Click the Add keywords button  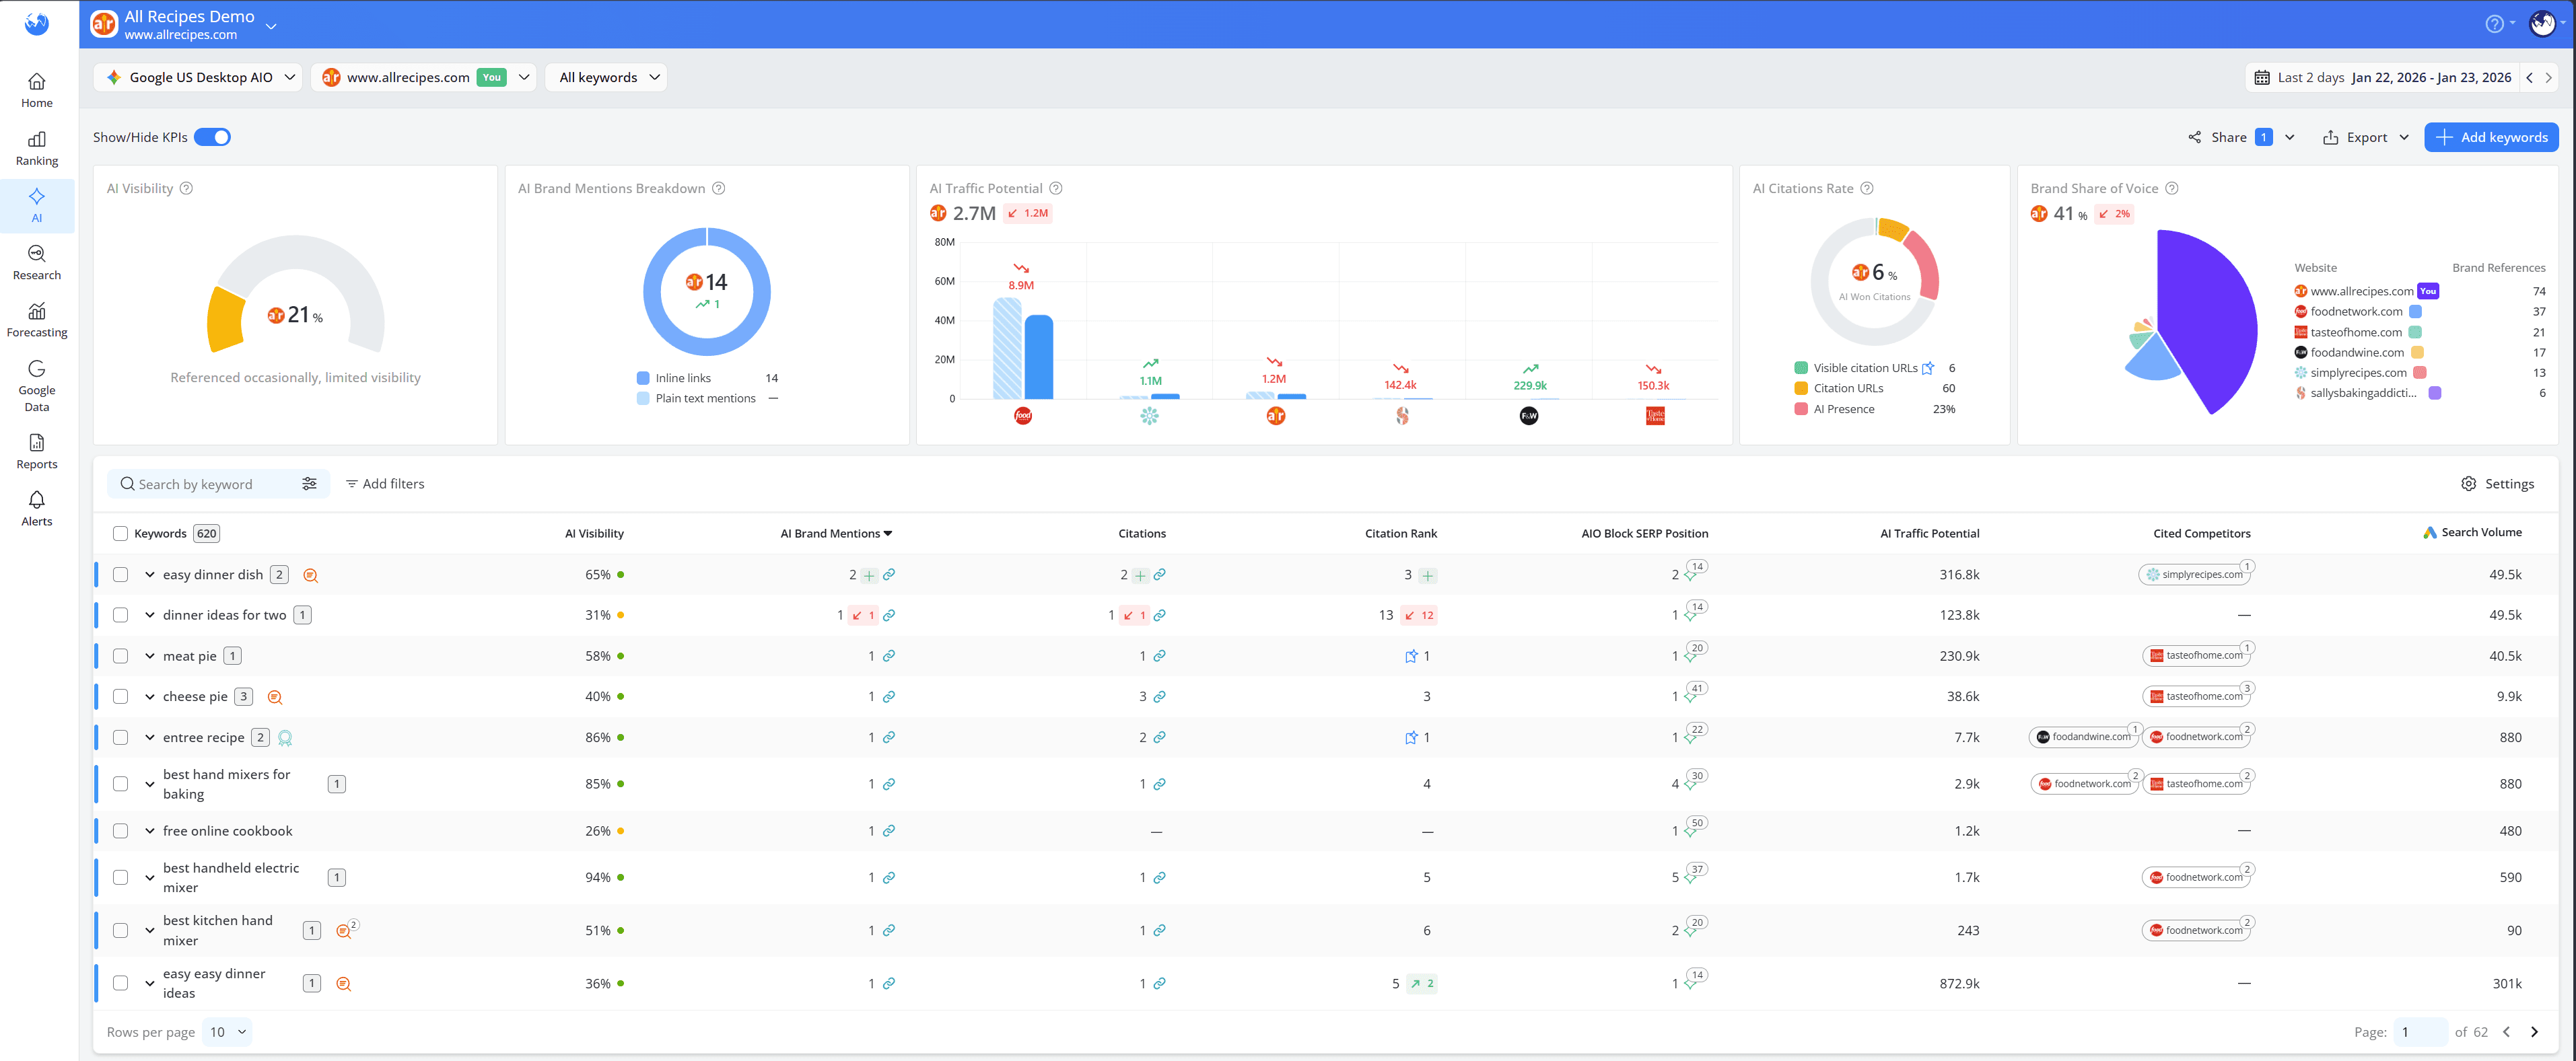point(2491,137)
